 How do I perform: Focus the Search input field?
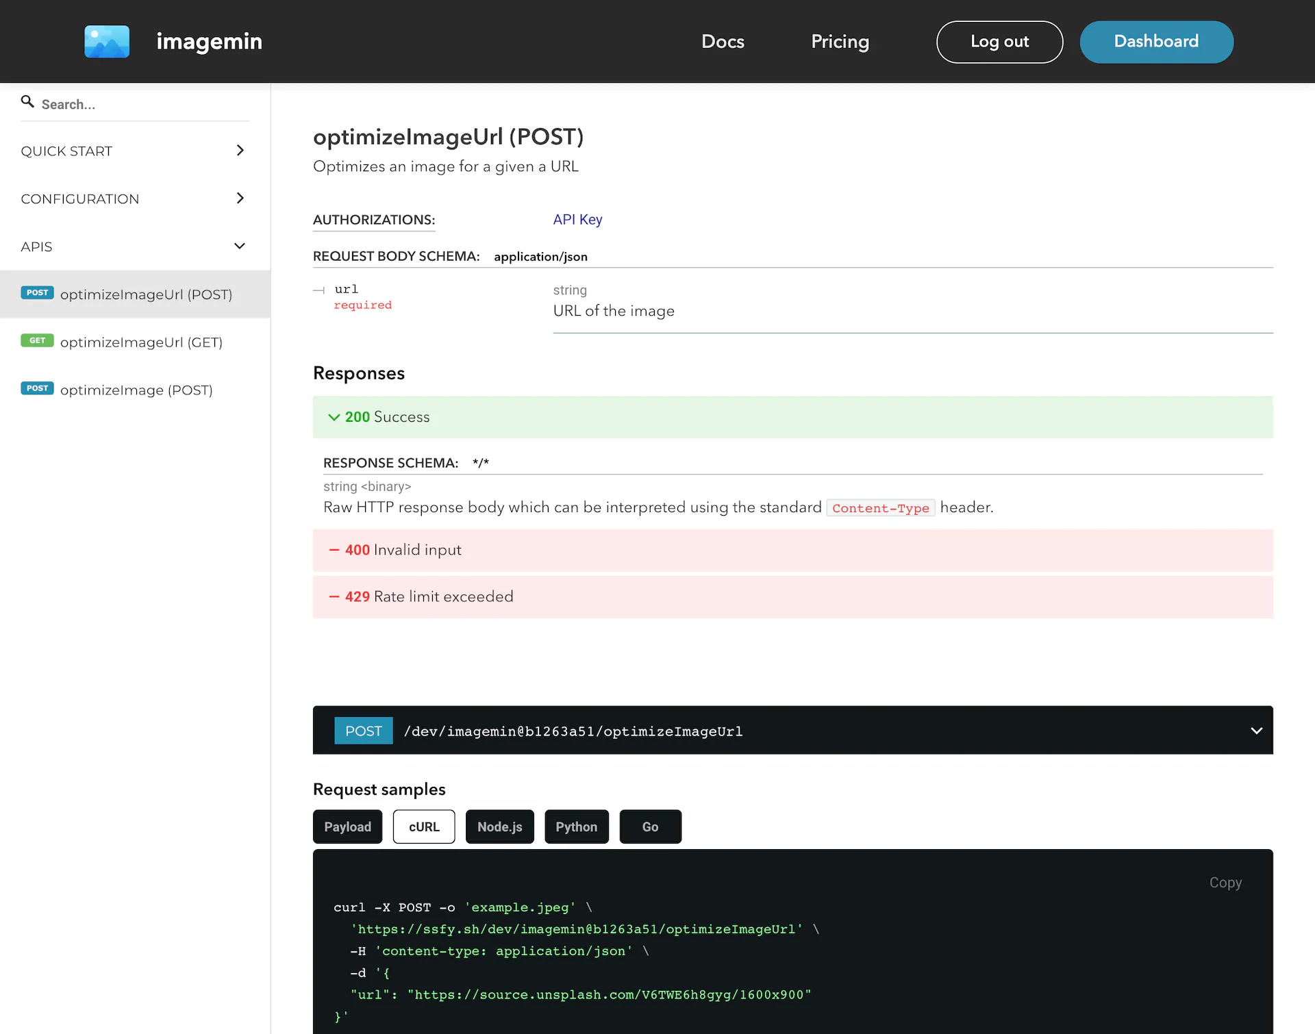tap(137, 104)
